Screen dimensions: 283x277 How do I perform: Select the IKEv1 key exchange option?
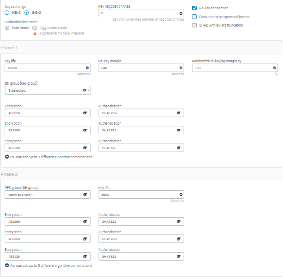coord(7,13)
